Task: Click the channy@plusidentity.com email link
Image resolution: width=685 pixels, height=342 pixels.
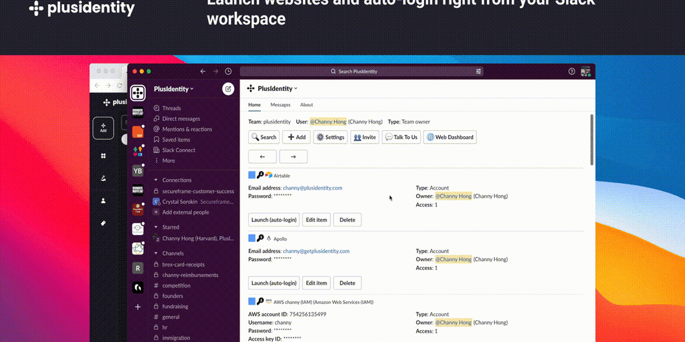Action: (x=312, y=188)
